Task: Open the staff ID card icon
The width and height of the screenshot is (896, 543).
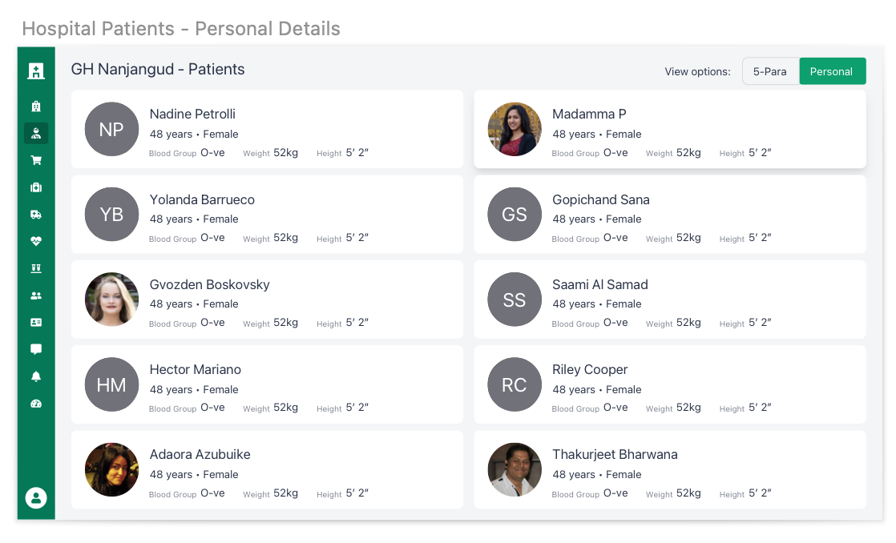Action: (36, 322)
